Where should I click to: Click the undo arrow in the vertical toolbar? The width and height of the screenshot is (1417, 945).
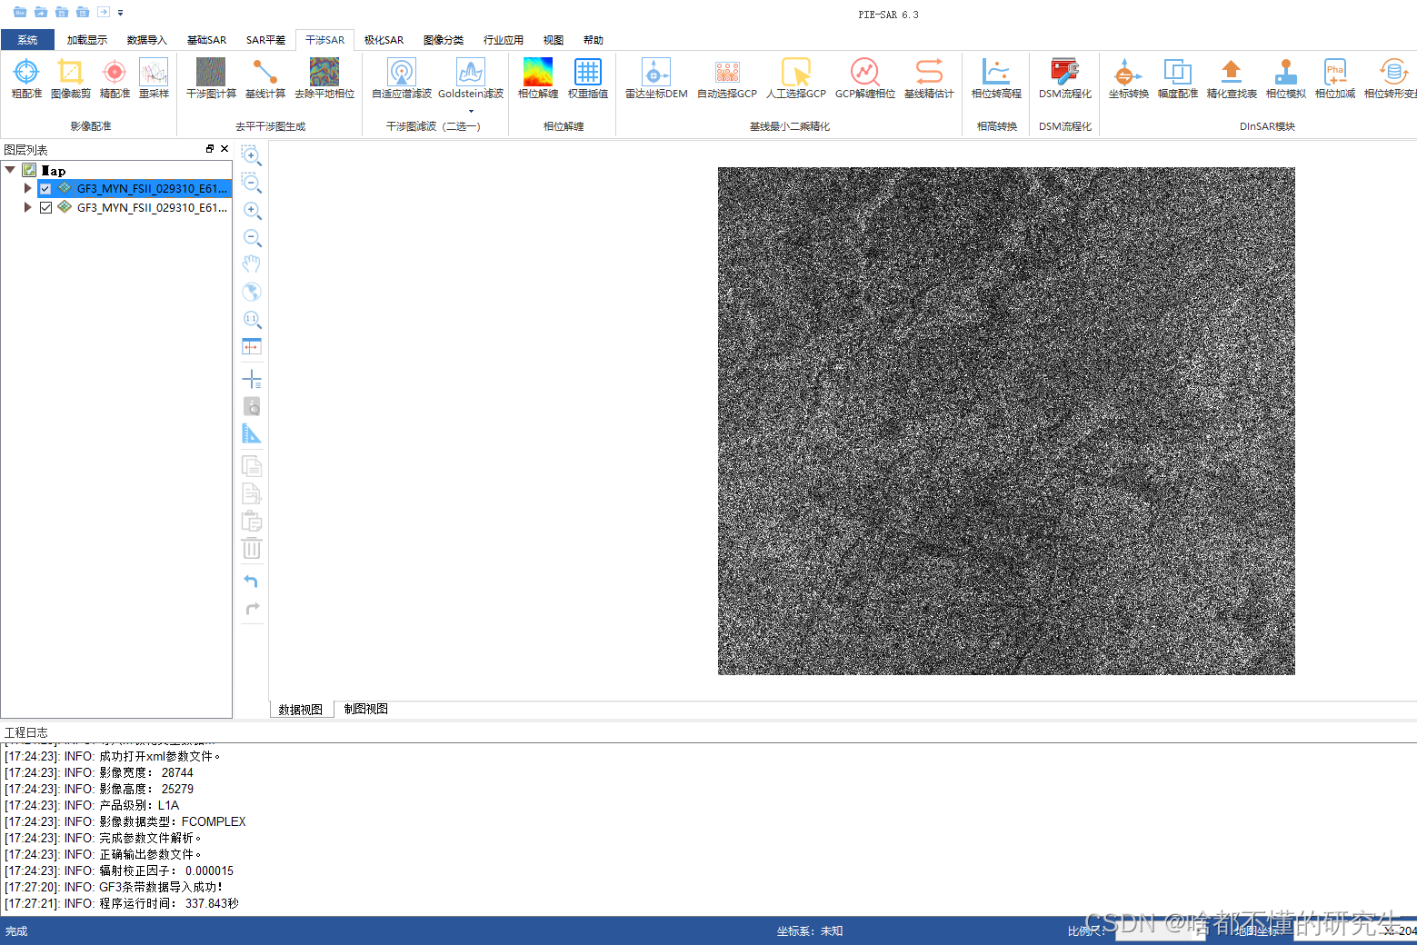[x=252, y=581]
